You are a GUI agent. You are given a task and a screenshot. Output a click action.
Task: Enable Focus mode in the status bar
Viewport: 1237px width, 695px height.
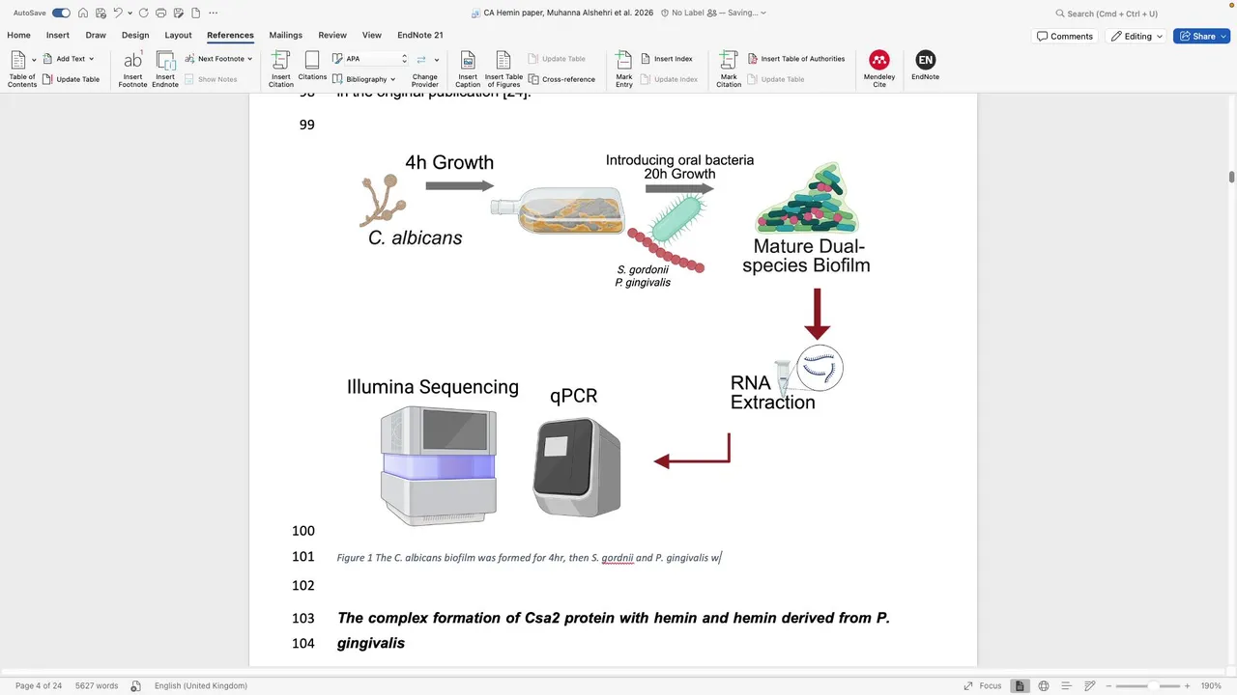tap(982, 685)
